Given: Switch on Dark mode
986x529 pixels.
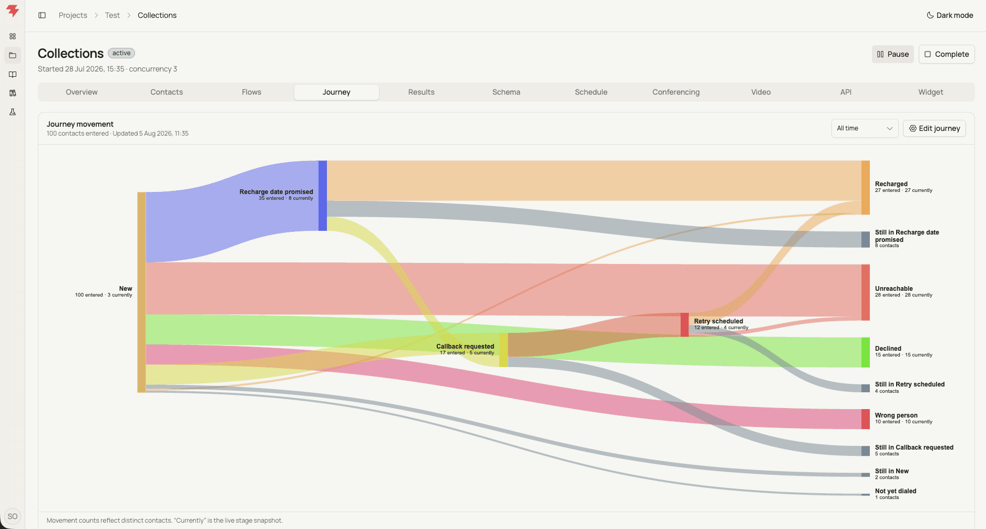Looking at the screenshot, I should click(x=950, y=15).
